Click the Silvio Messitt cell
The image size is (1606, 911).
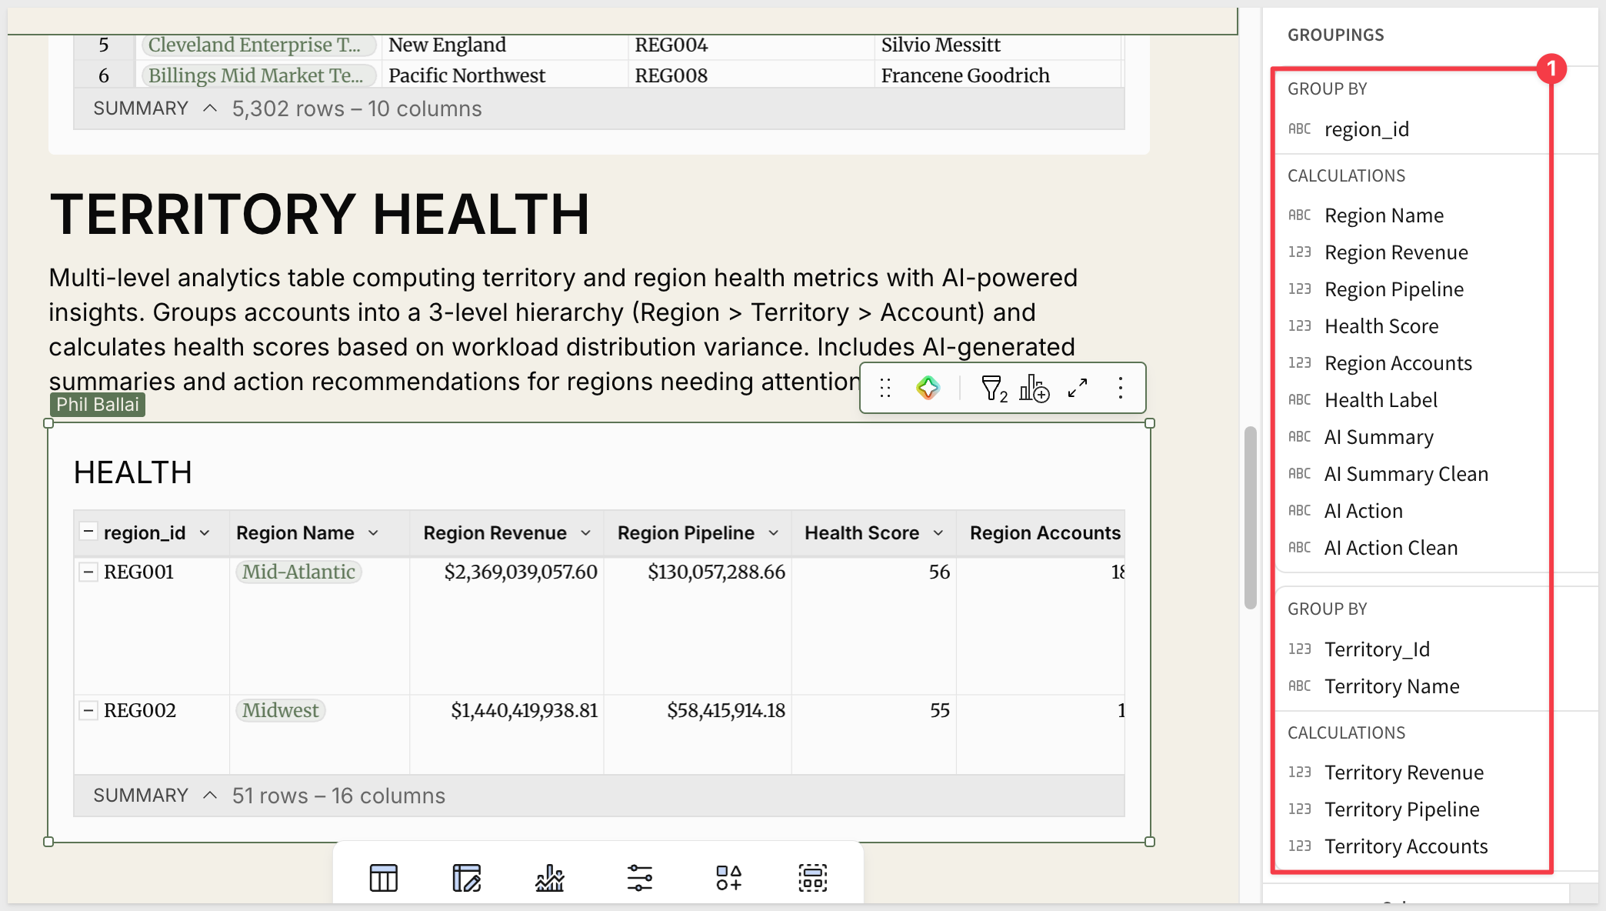tap(998, 45)
